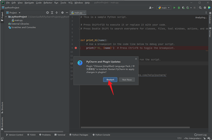Open the Database tool window

tap(210, 18)
